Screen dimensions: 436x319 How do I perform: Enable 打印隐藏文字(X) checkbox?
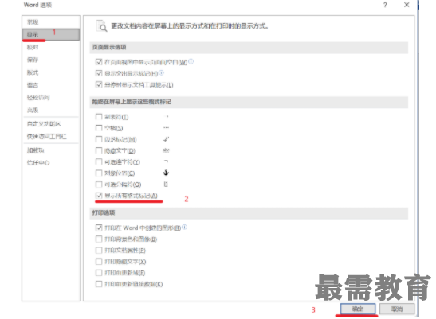pos(99,261)
